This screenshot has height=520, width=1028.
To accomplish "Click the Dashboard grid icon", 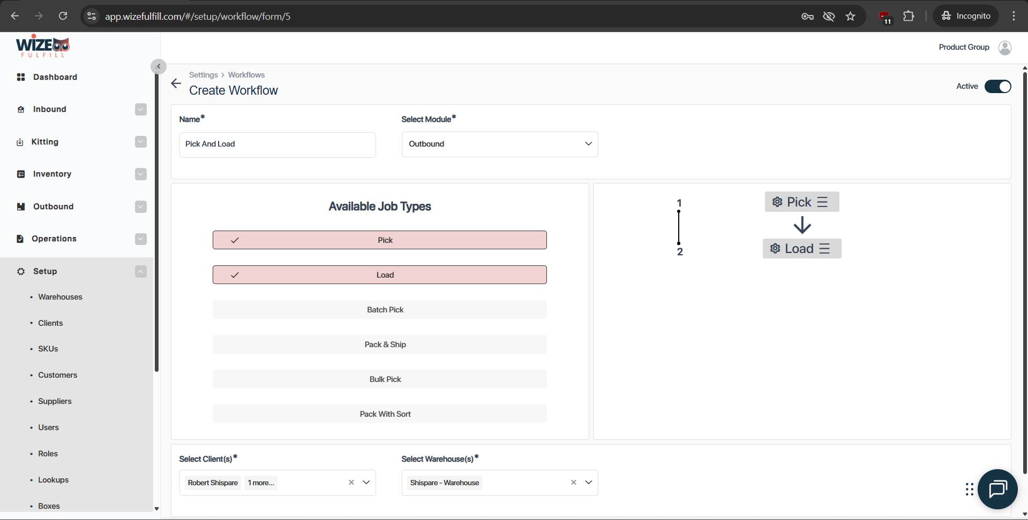I will pyautogui.click(x=21, y=77).
